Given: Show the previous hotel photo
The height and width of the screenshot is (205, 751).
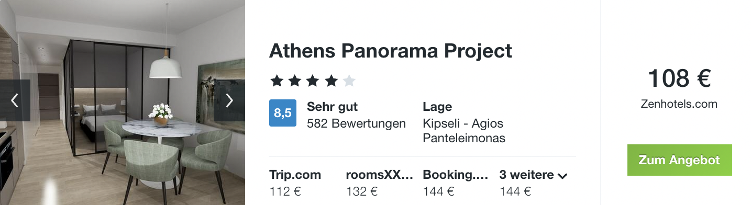Looking at the screenshot, I should click(x=15, y=100).
